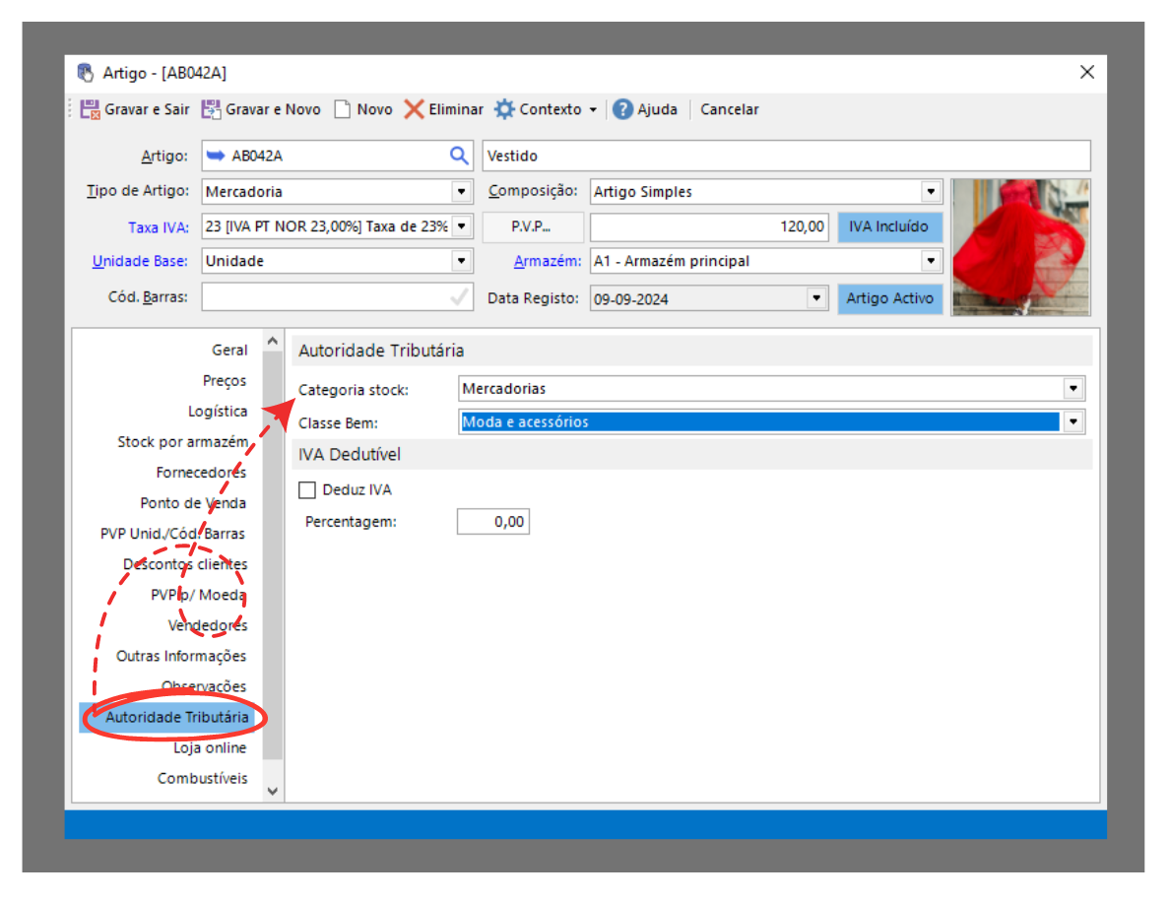This screenshot has height=900, width=1171.
Task: Click the Cancelar button
Action: pyautogui.click(x=729, y=109)
